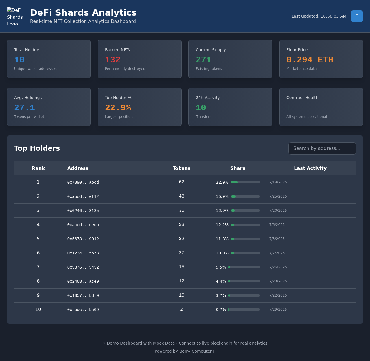The image size is (370, 361).
Task: Select the address 0x7890...abcd in the table
Action: click(x=83, y=182)
